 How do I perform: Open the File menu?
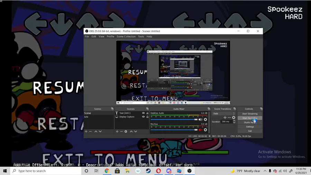(87, 37)
